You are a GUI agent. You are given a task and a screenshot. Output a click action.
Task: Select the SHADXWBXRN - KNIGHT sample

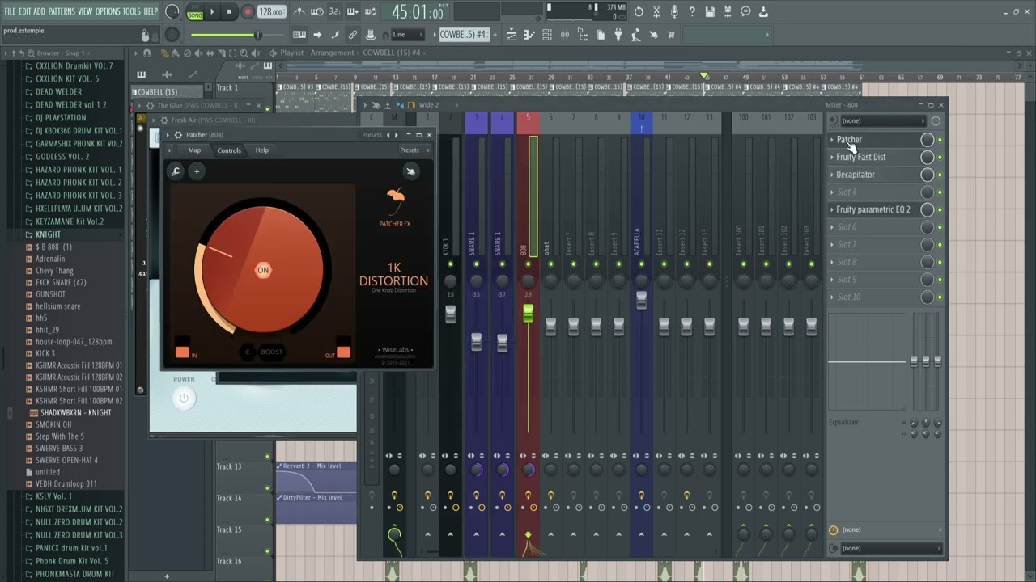[x=76, y=412]
